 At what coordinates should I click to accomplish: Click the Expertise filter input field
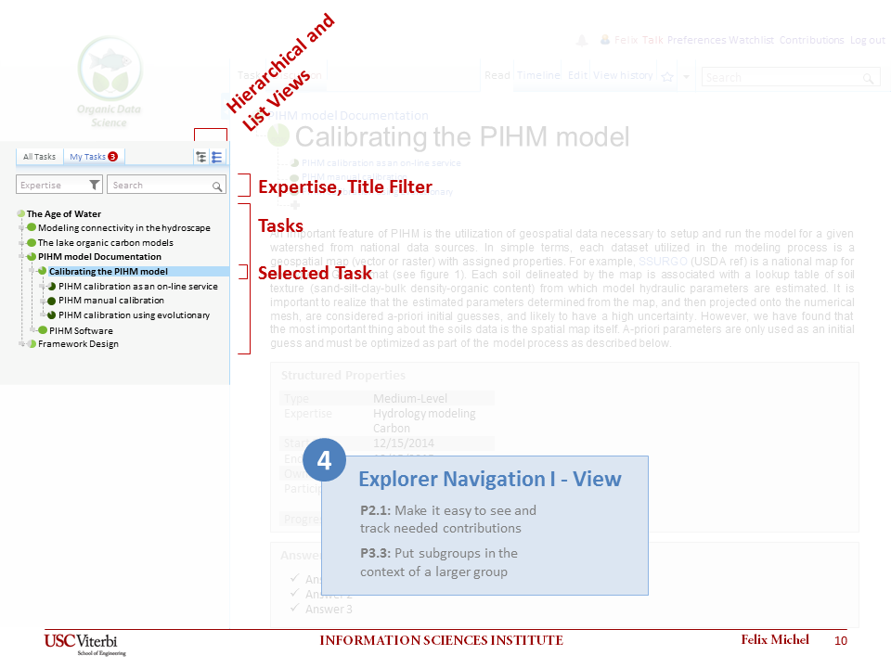point(51,186)
